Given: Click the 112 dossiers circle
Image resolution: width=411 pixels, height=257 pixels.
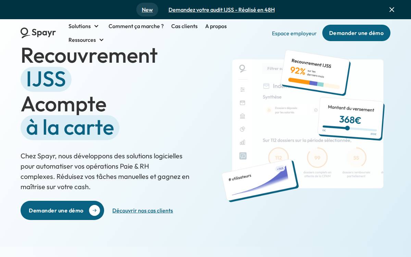Looking at the screenshot, I should tap(278, 158).
